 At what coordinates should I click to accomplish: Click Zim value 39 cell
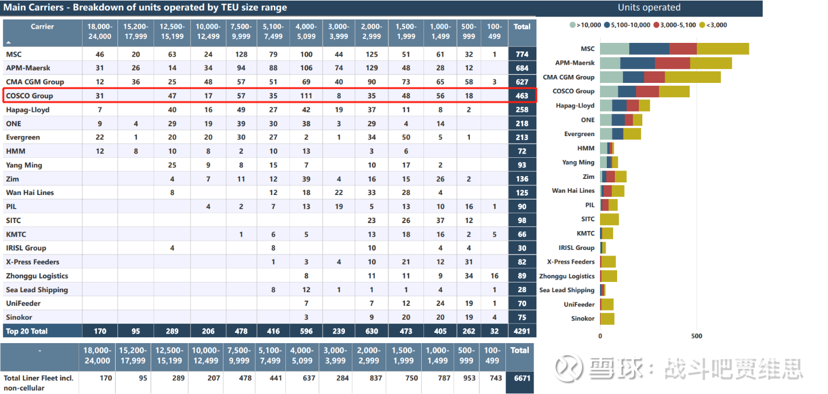[306, 179]
